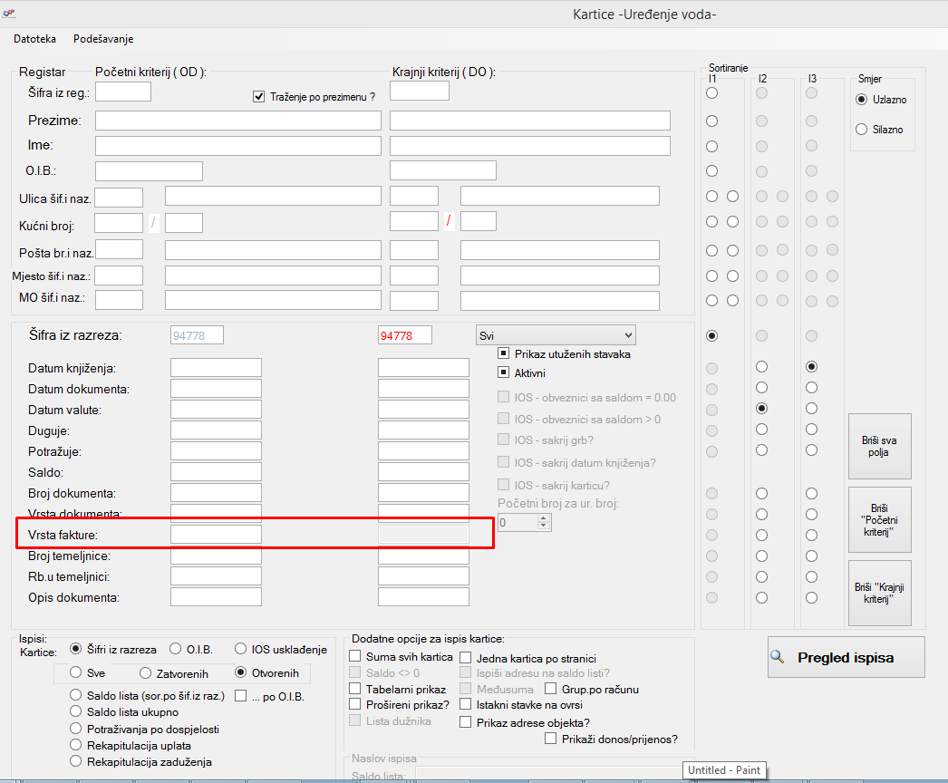Select 'Zatvorenih' radio option
Viewport: 948px width, 783px height.
(145, 673)
